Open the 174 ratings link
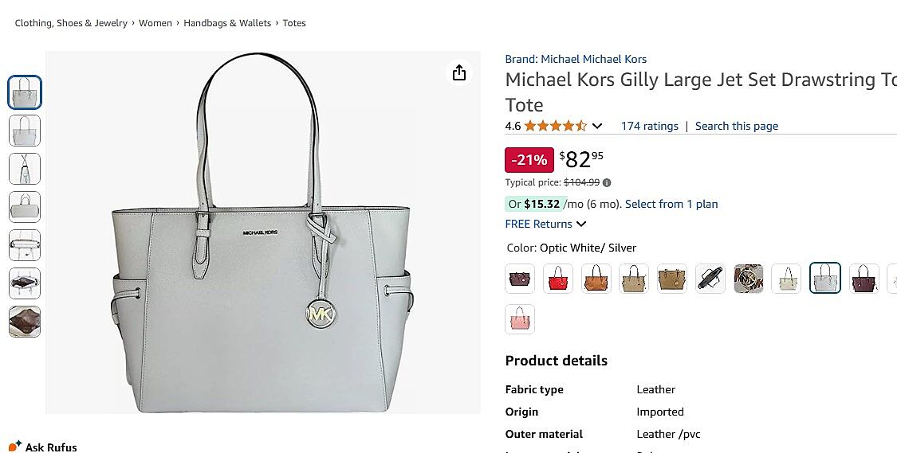 point(649,126)
